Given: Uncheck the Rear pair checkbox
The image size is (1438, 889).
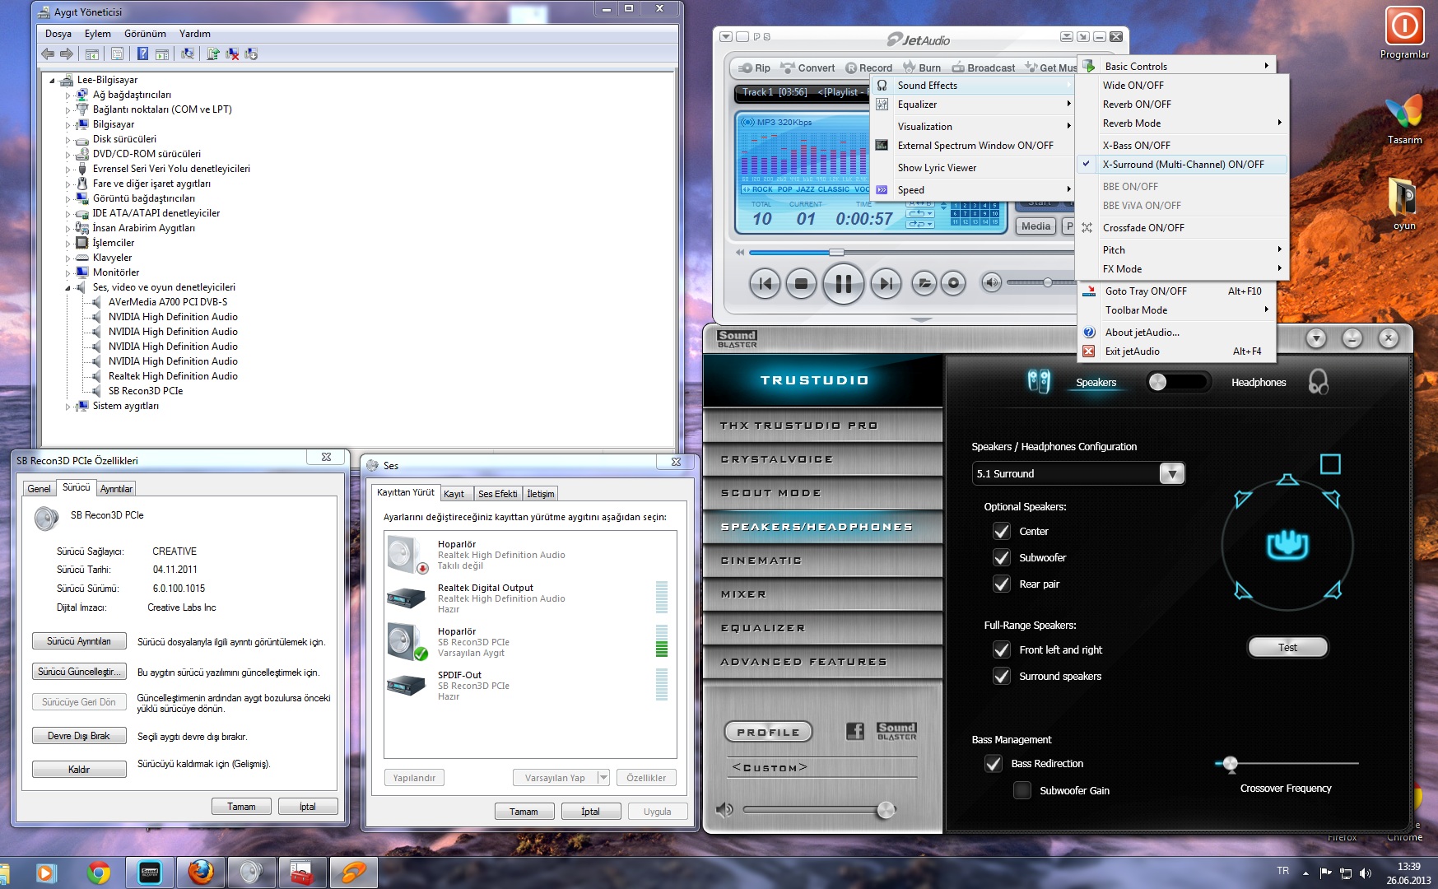Looking at the screenshot, I should 1002,584.
